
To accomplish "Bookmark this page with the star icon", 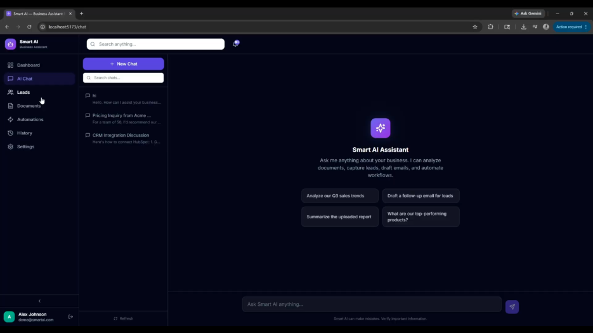I will 475,27.
